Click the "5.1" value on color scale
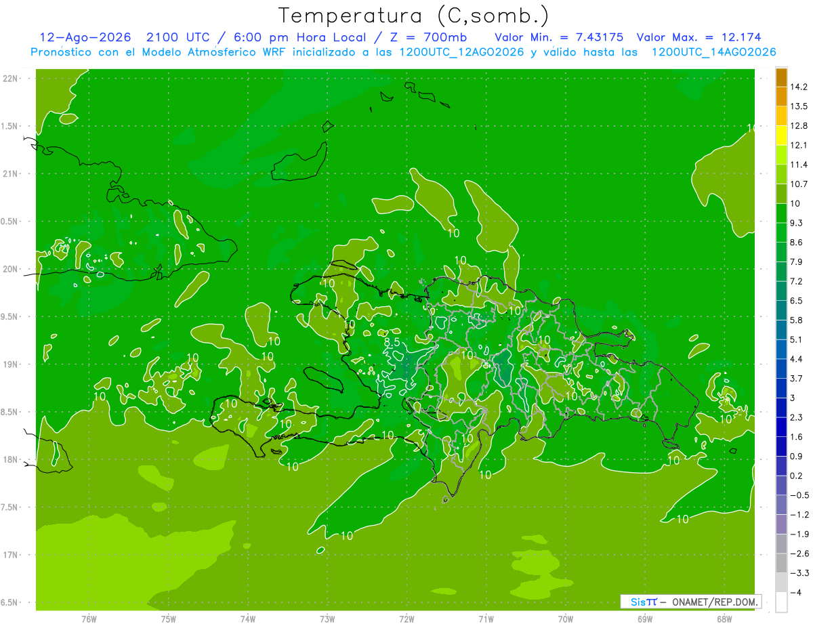Image resolution: width=813 pixels, height=628 pixels. pyautogui.click(x=797, y=339)
